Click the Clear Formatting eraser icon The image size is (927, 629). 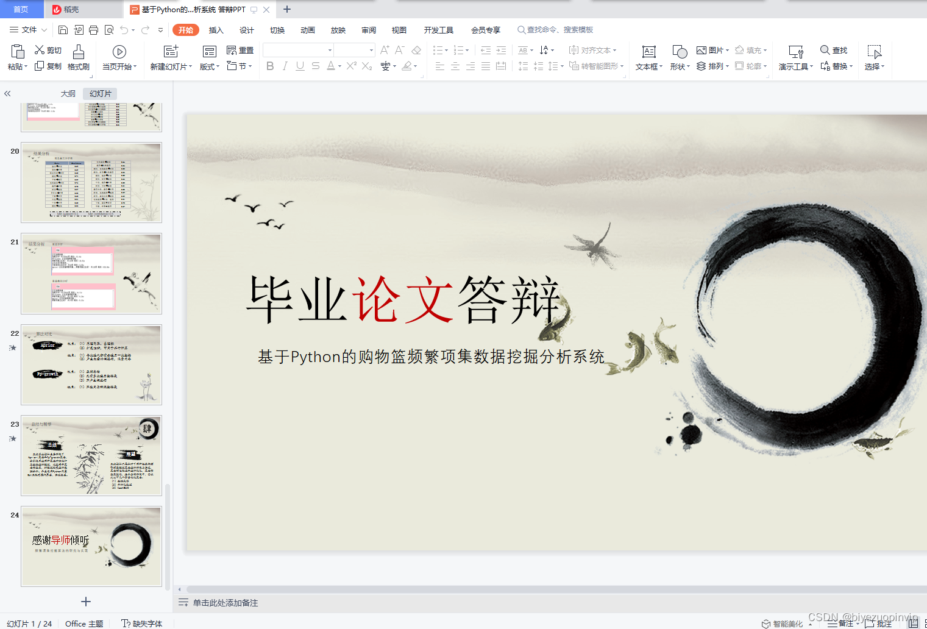tap(416, 50)
